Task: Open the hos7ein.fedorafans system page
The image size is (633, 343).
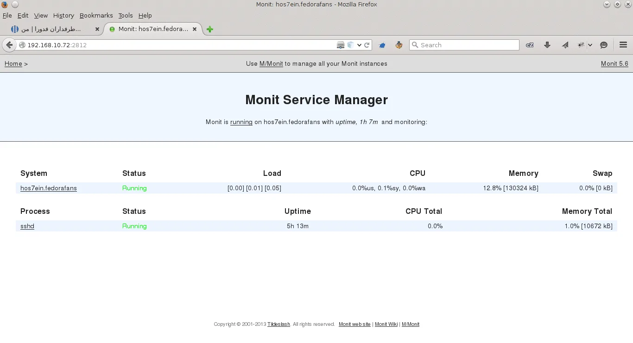Action: coord(48,188)
